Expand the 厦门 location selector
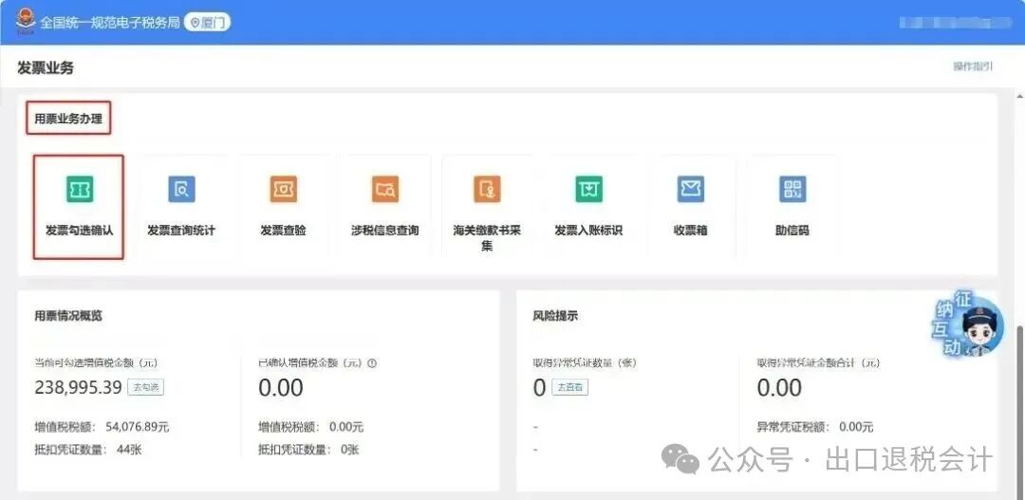1025x500 pixels. pos(207,22)
